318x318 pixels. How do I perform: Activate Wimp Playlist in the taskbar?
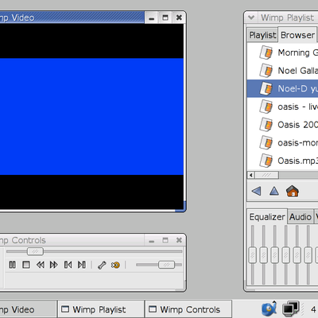tap(101, 309)
